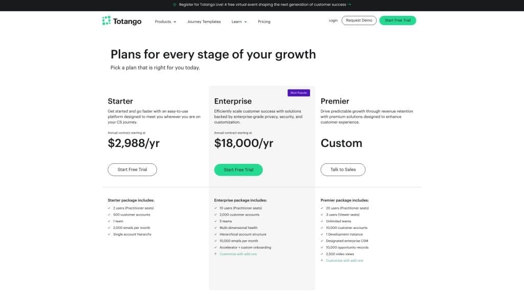
Task: Start free trial for Enterprise plan
Action: coord(238,170)
